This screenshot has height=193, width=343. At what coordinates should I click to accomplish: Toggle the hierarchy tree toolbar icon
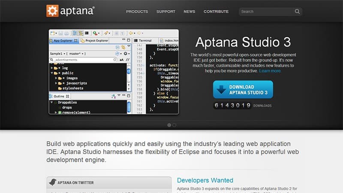pos(81,33)
